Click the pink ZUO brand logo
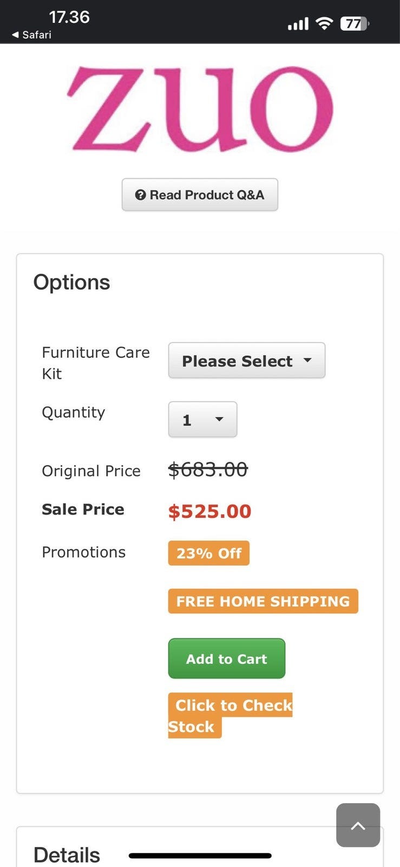Viewport: 400px width, 867px height. click(203, 108)
